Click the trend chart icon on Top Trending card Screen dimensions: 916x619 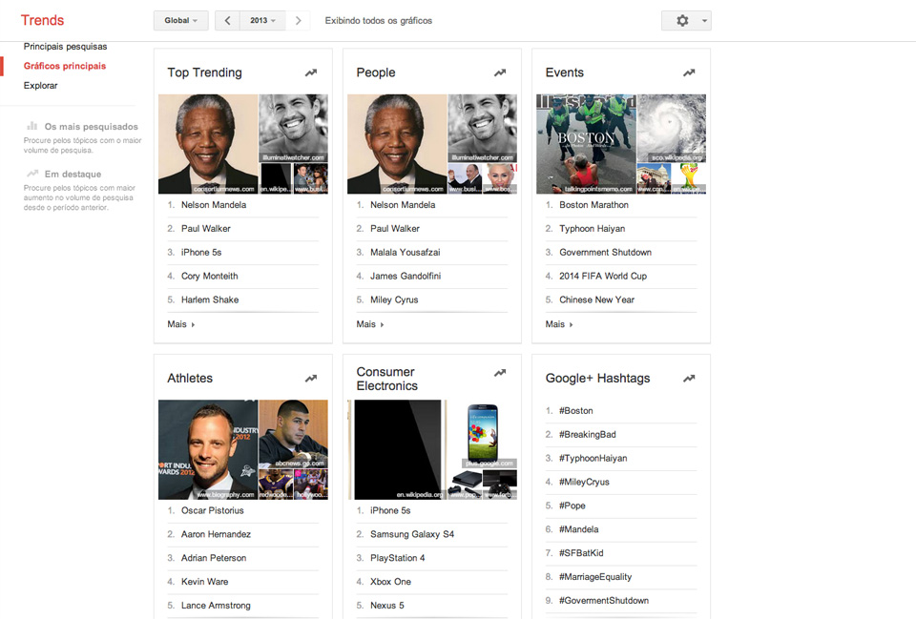pos(310,72)
